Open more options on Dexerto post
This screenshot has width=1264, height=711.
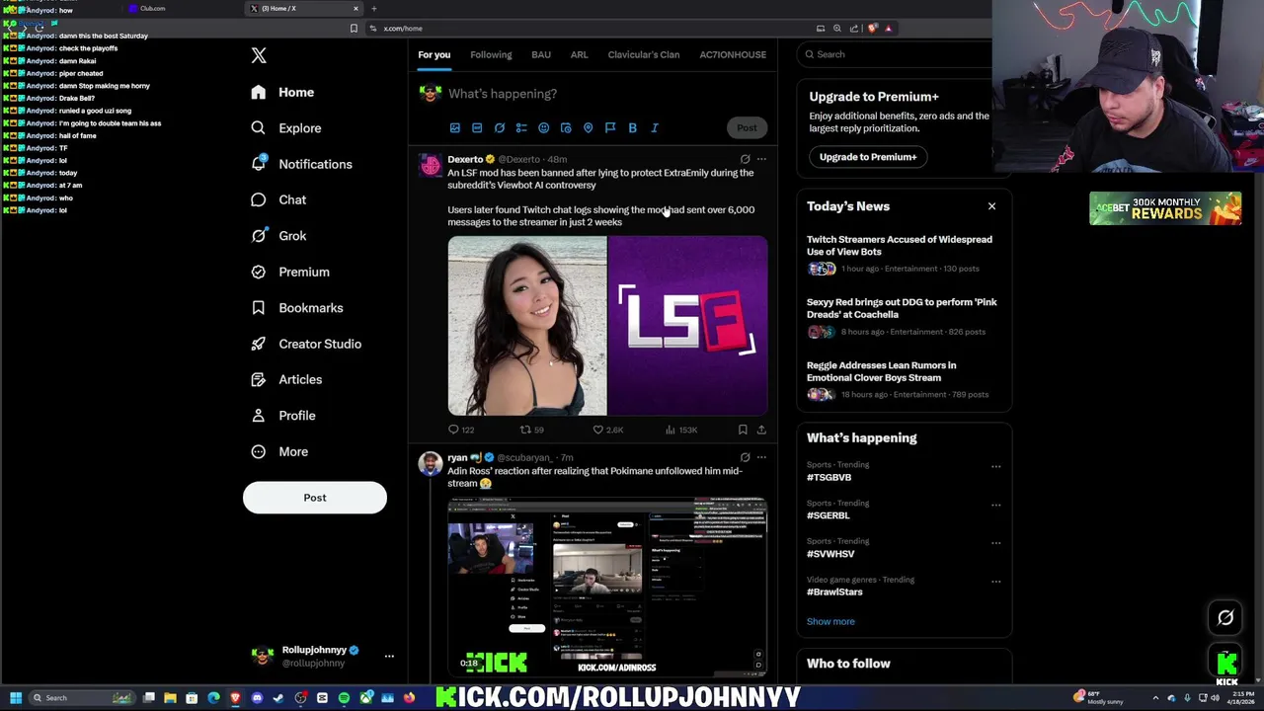pos(761,159)
